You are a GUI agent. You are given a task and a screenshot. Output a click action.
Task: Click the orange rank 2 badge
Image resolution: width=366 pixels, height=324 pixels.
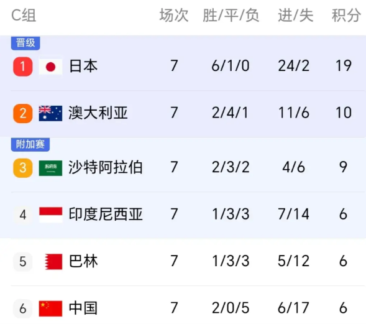coord(22,113)
